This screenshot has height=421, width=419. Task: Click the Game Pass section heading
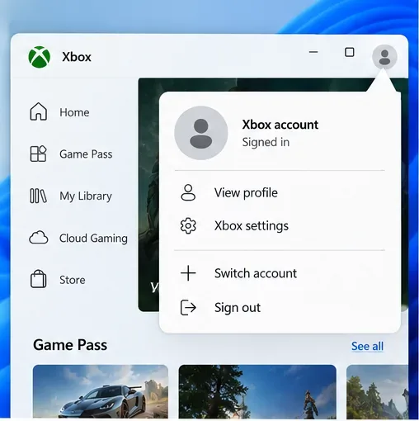70,345
